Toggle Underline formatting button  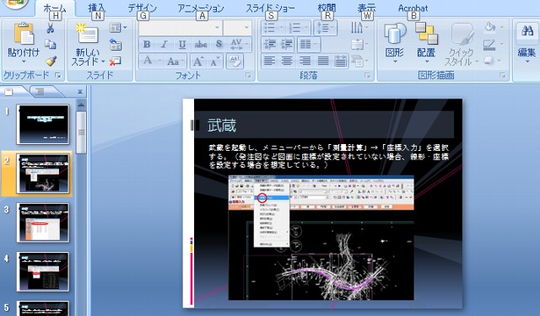tap(182, 44)
